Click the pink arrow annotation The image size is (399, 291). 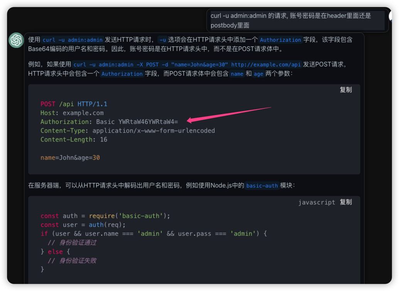click(229, 114)
